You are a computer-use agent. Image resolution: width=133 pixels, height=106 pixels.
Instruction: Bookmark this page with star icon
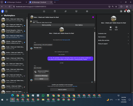point(116,7)
